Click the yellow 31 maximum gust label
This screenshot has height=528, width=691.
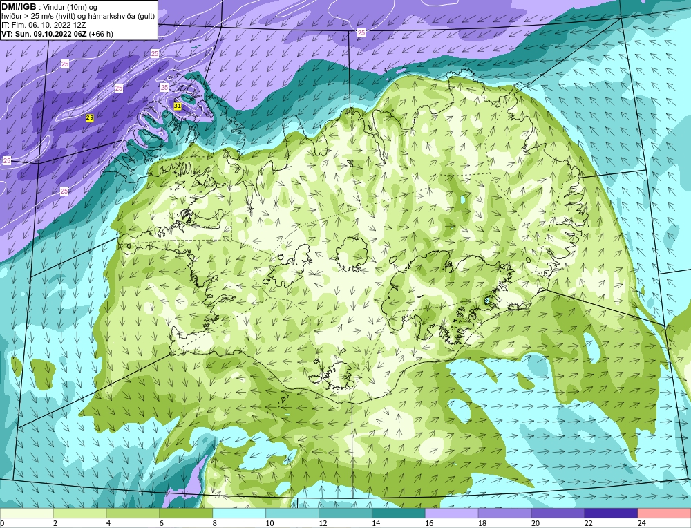click(x=178, y=106)
